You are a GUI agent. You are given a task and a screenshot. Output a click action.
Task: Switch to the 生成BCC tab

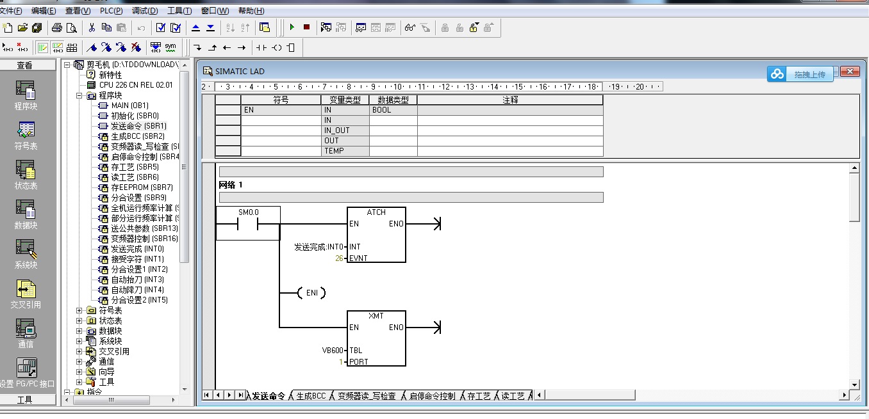point(311,396)
